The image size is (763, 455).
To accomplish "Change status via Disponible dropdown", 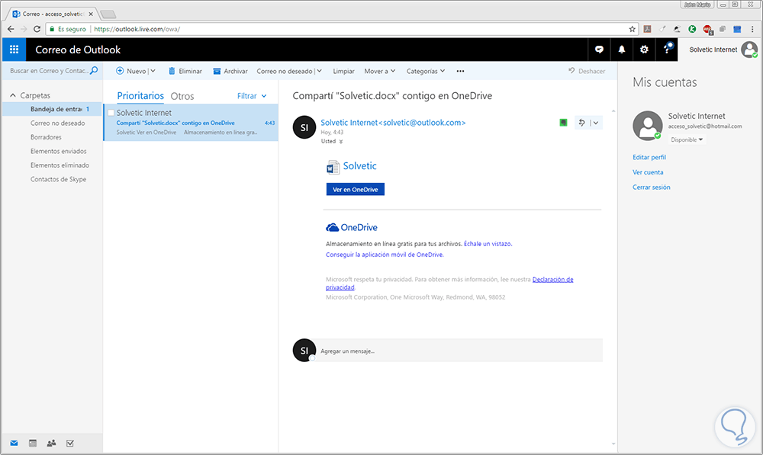I will [x=687, y=139].
